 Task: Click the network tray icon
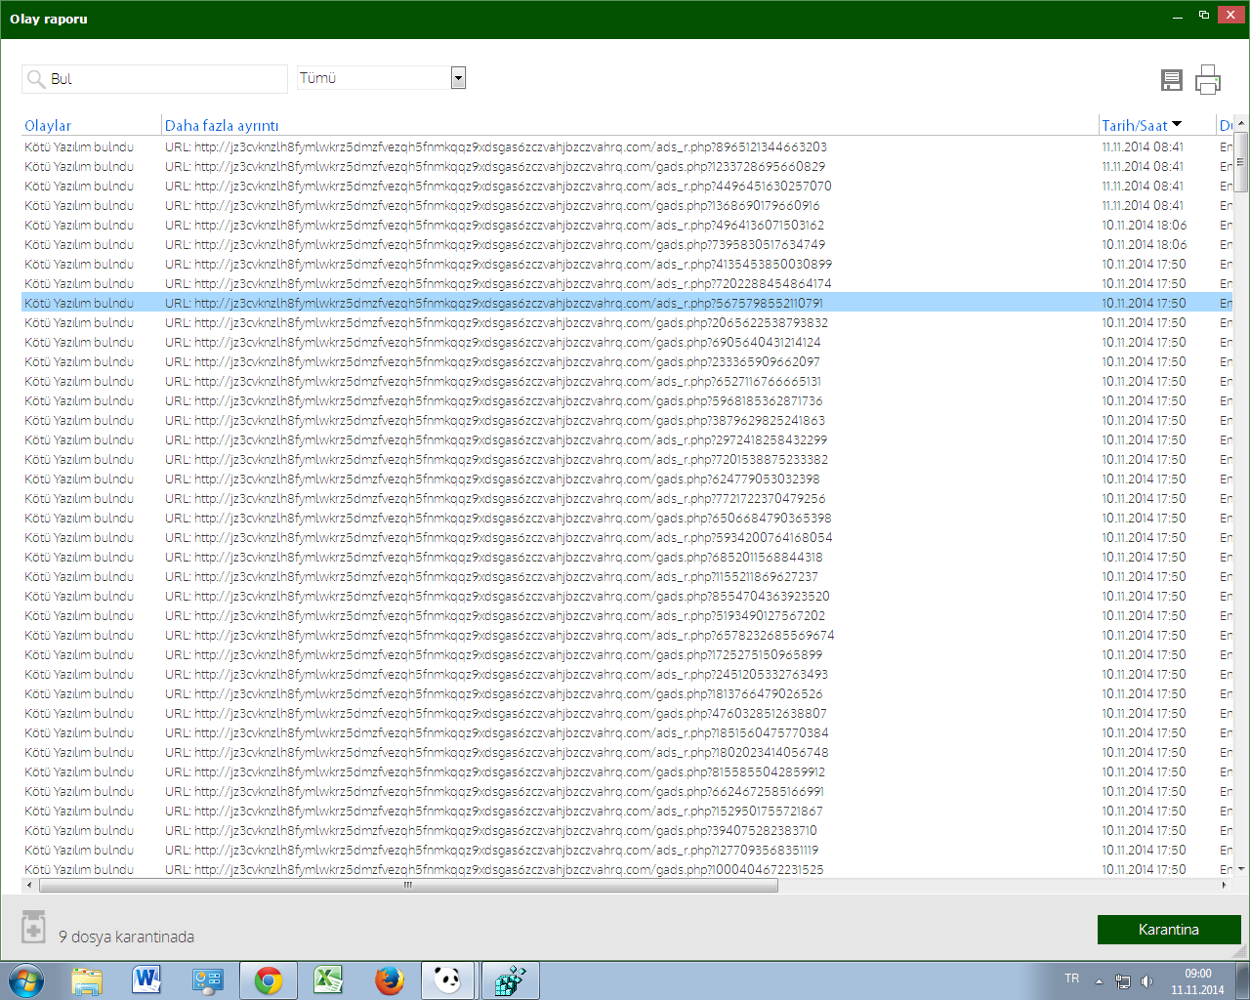1123,981
